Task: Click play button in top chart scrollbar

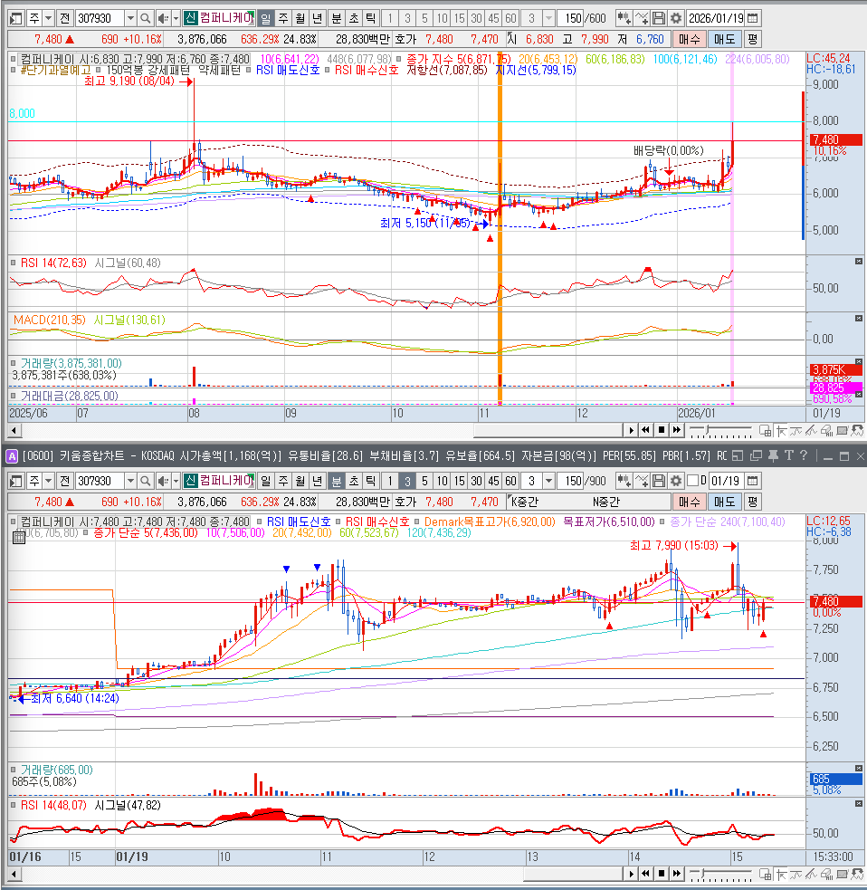Action: 631,430
